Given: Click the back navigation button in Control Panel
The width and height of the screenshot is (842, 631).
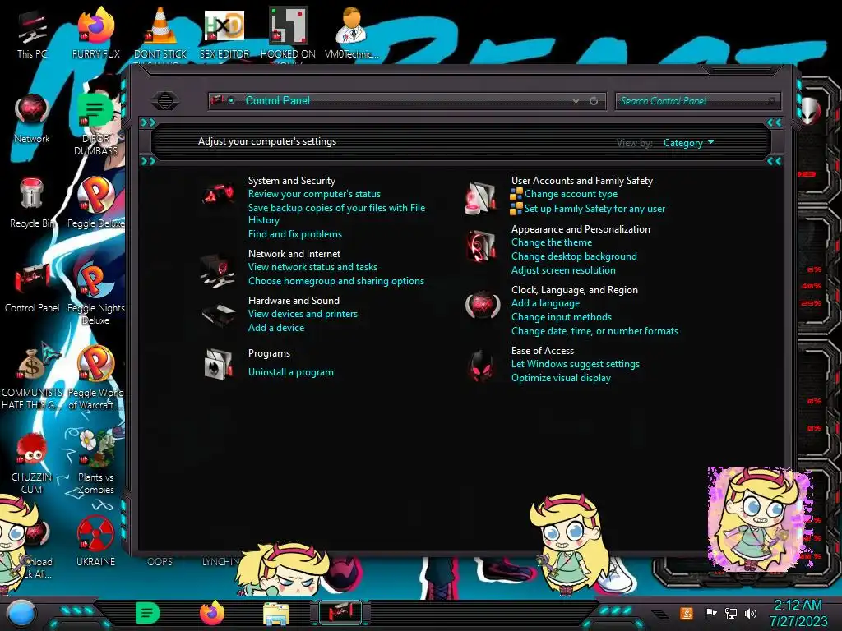Looking at the screenshot, I should pos(165,100).
